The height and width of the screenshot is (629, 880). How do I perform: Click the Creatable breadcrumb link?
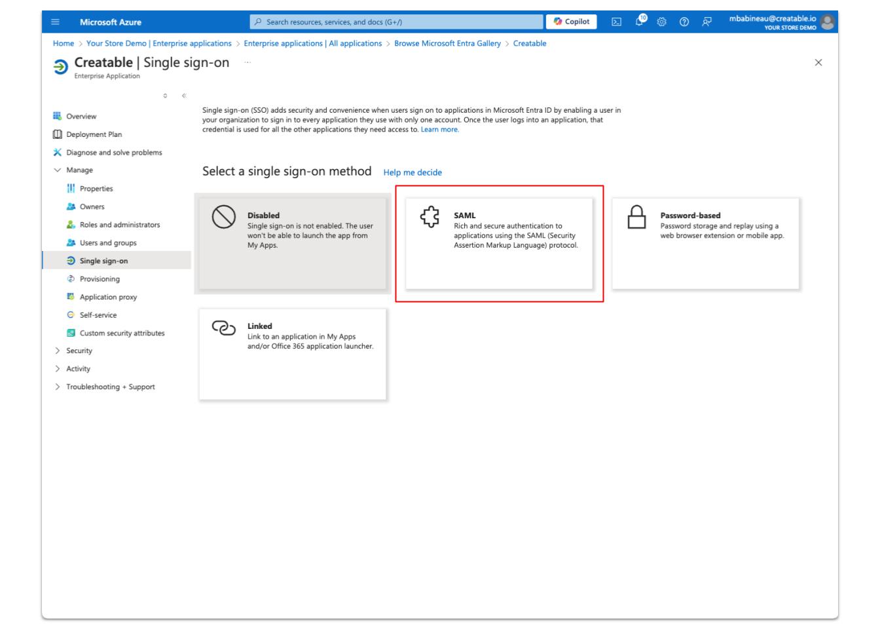[x=530, y=43]
